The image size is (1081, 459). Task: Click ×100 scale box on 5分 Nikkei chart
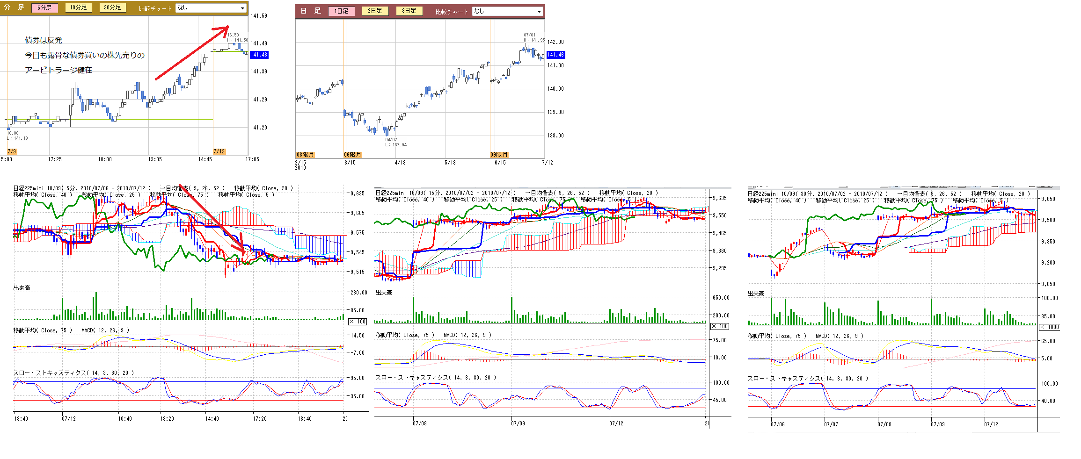point(358,322)
